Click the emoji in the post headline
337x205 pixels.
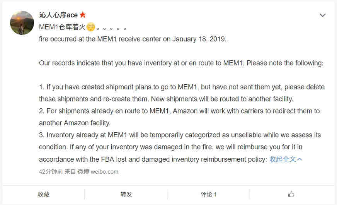point(91,27)
